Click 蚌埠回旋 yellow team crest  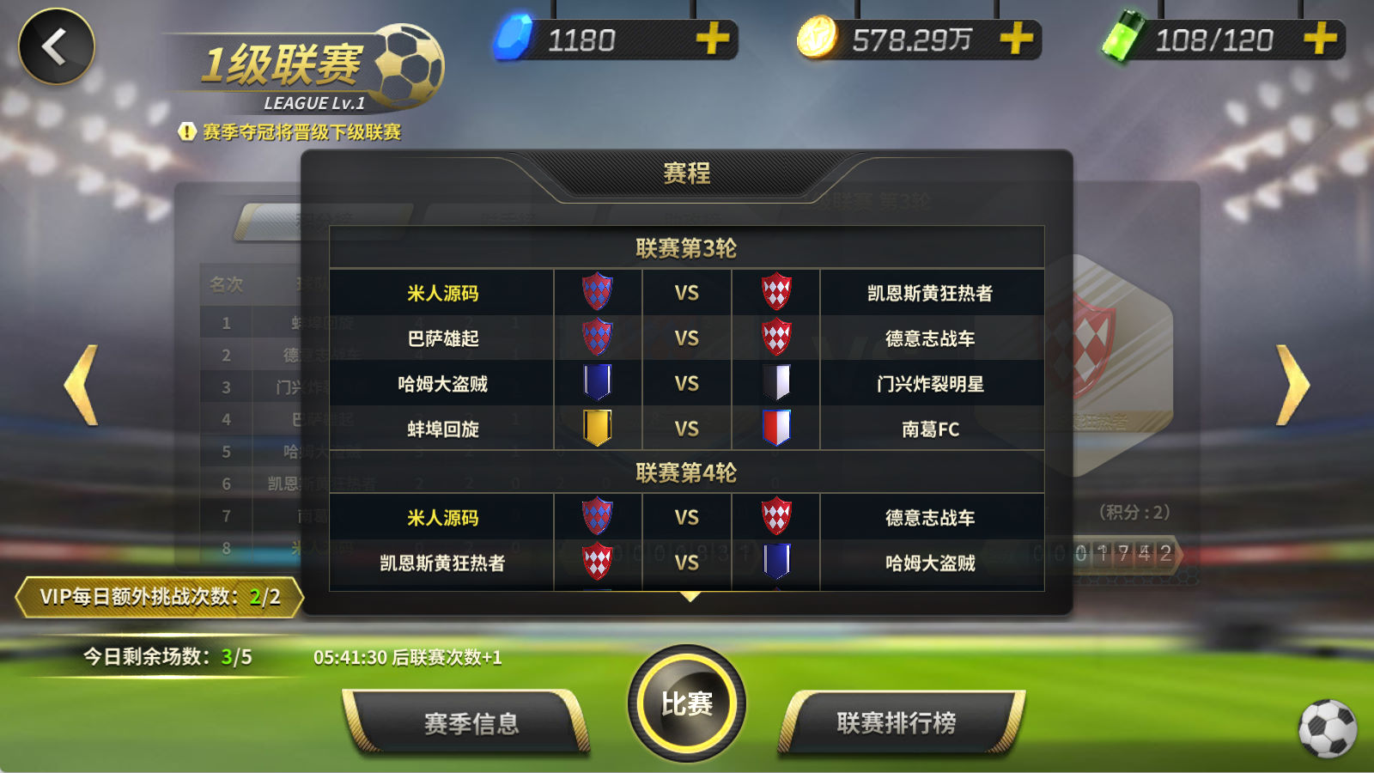597,427
